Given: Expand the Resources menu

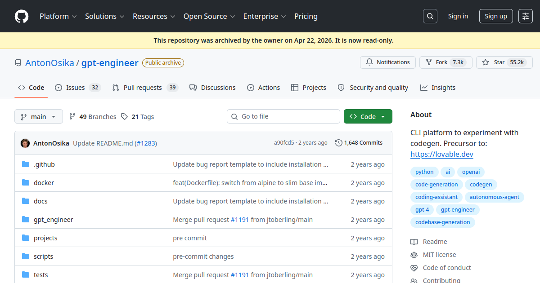Looking at the screenshot, I should click(153, 16).
